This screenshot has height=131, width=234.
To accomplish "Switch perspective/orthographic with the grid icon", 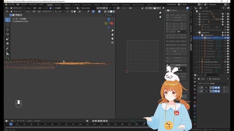I will [x=112, y=43].
